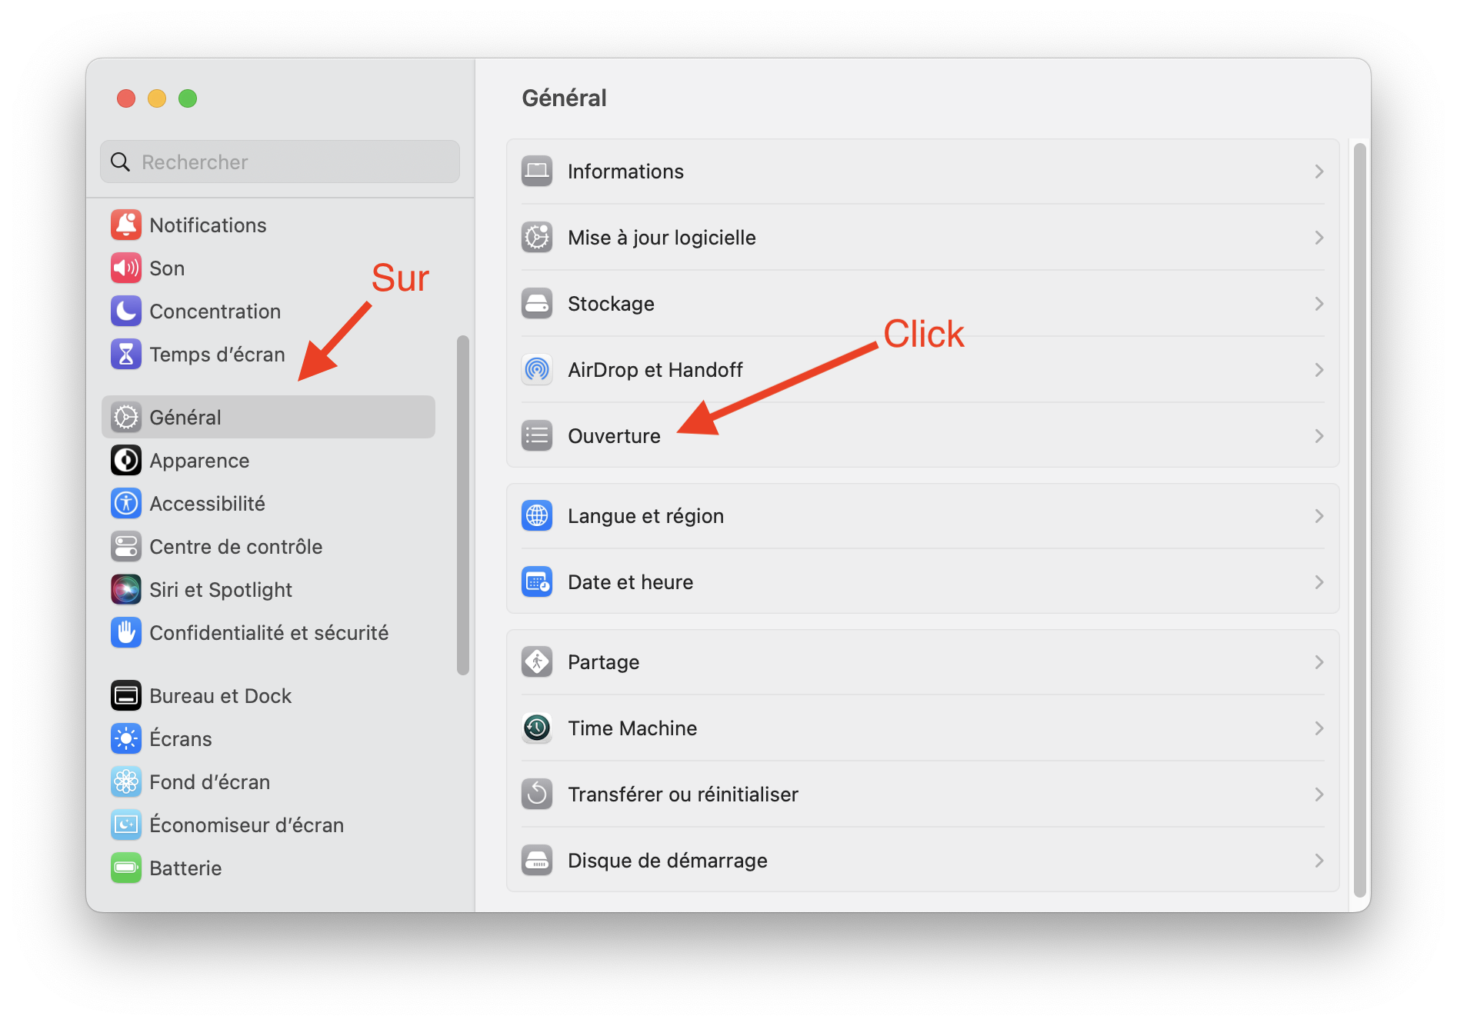Select the AirDrop et Handoff icon
The image size is (1457, 1026).
(537, 369)
